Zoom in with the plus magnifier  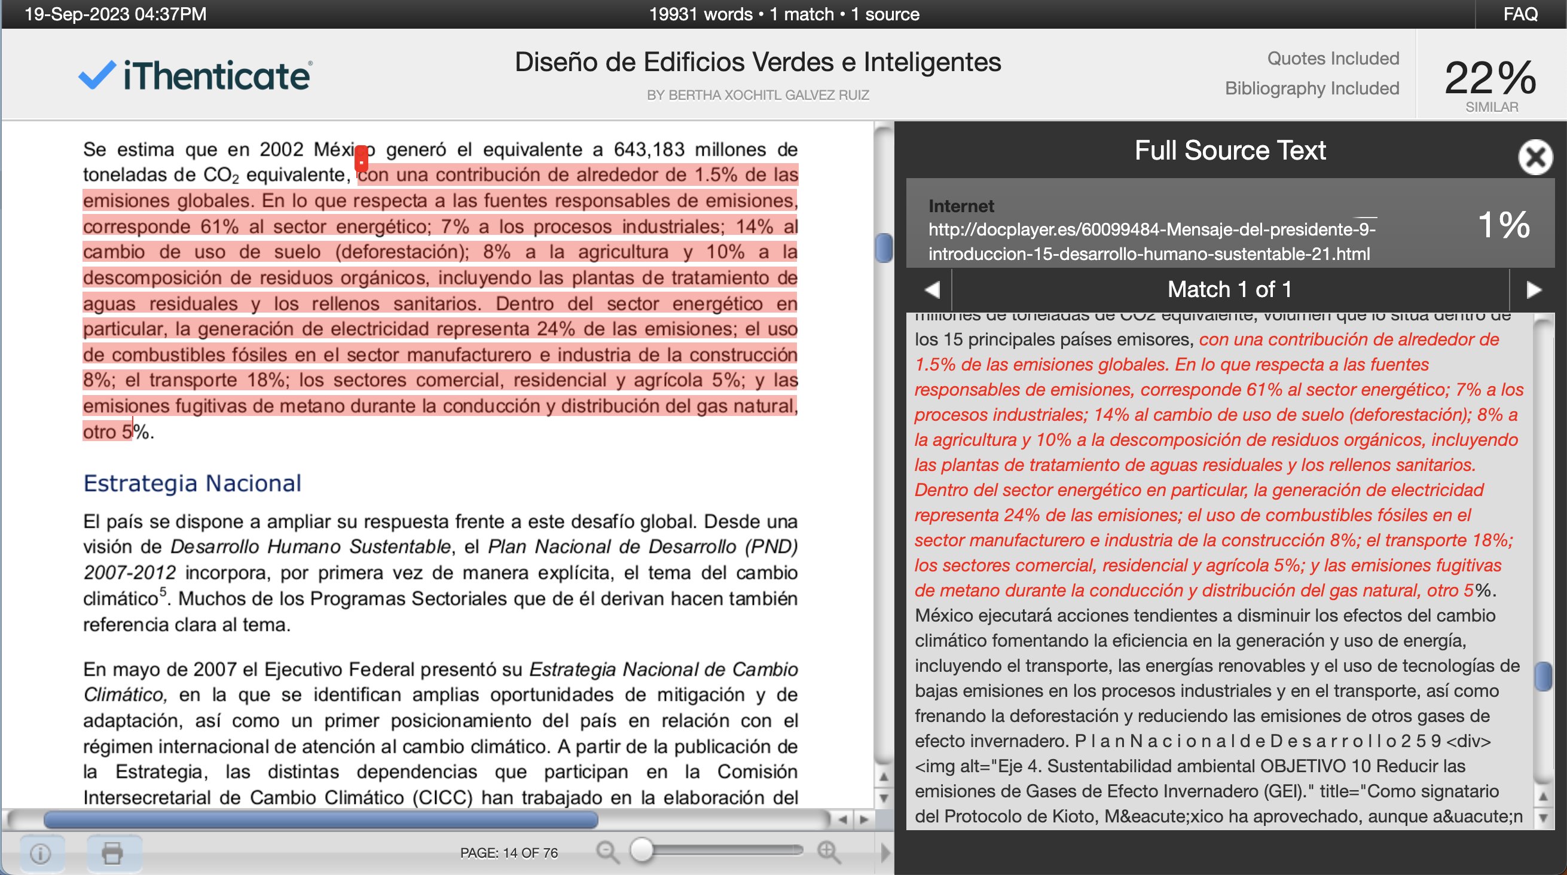[x=829, y=852]
